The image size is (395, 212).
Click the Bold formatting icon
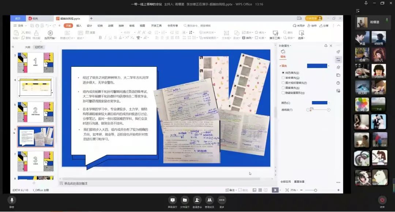click(x=100, y=38)
